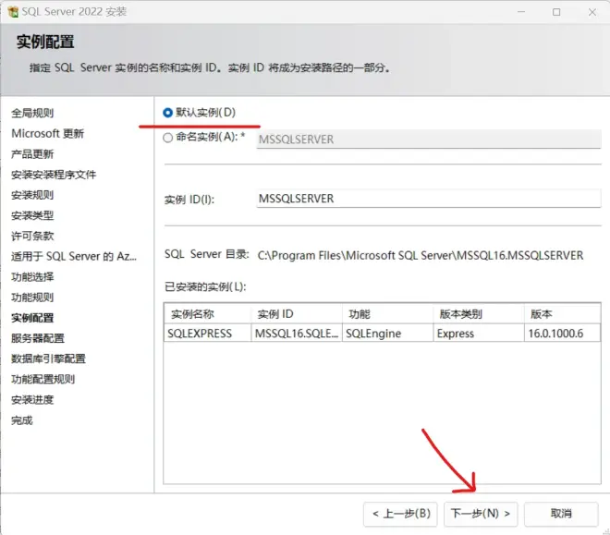Cancel the setup with 取消
The width and height of the screenshot is (610, 535).
[561, 514]
